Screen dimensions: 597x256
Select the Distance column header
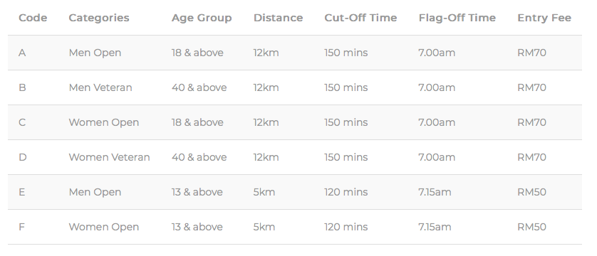278,18
